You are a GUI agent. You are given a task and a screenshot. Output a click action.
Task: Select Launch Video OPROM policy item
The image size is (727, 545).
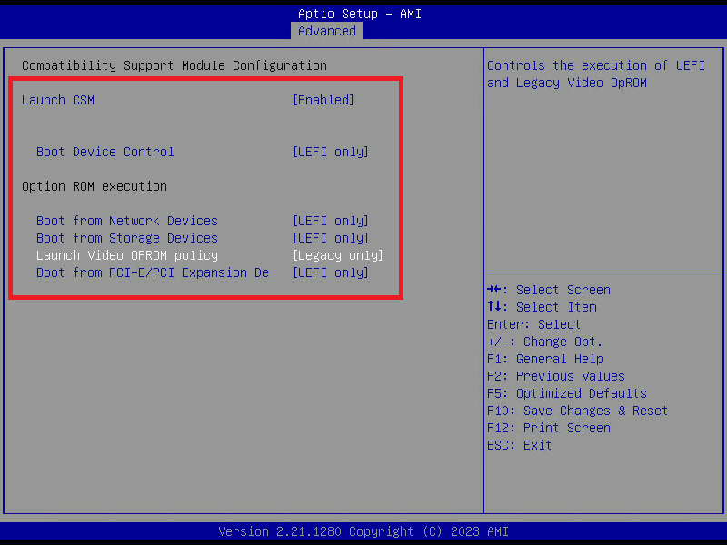[127, 255]
